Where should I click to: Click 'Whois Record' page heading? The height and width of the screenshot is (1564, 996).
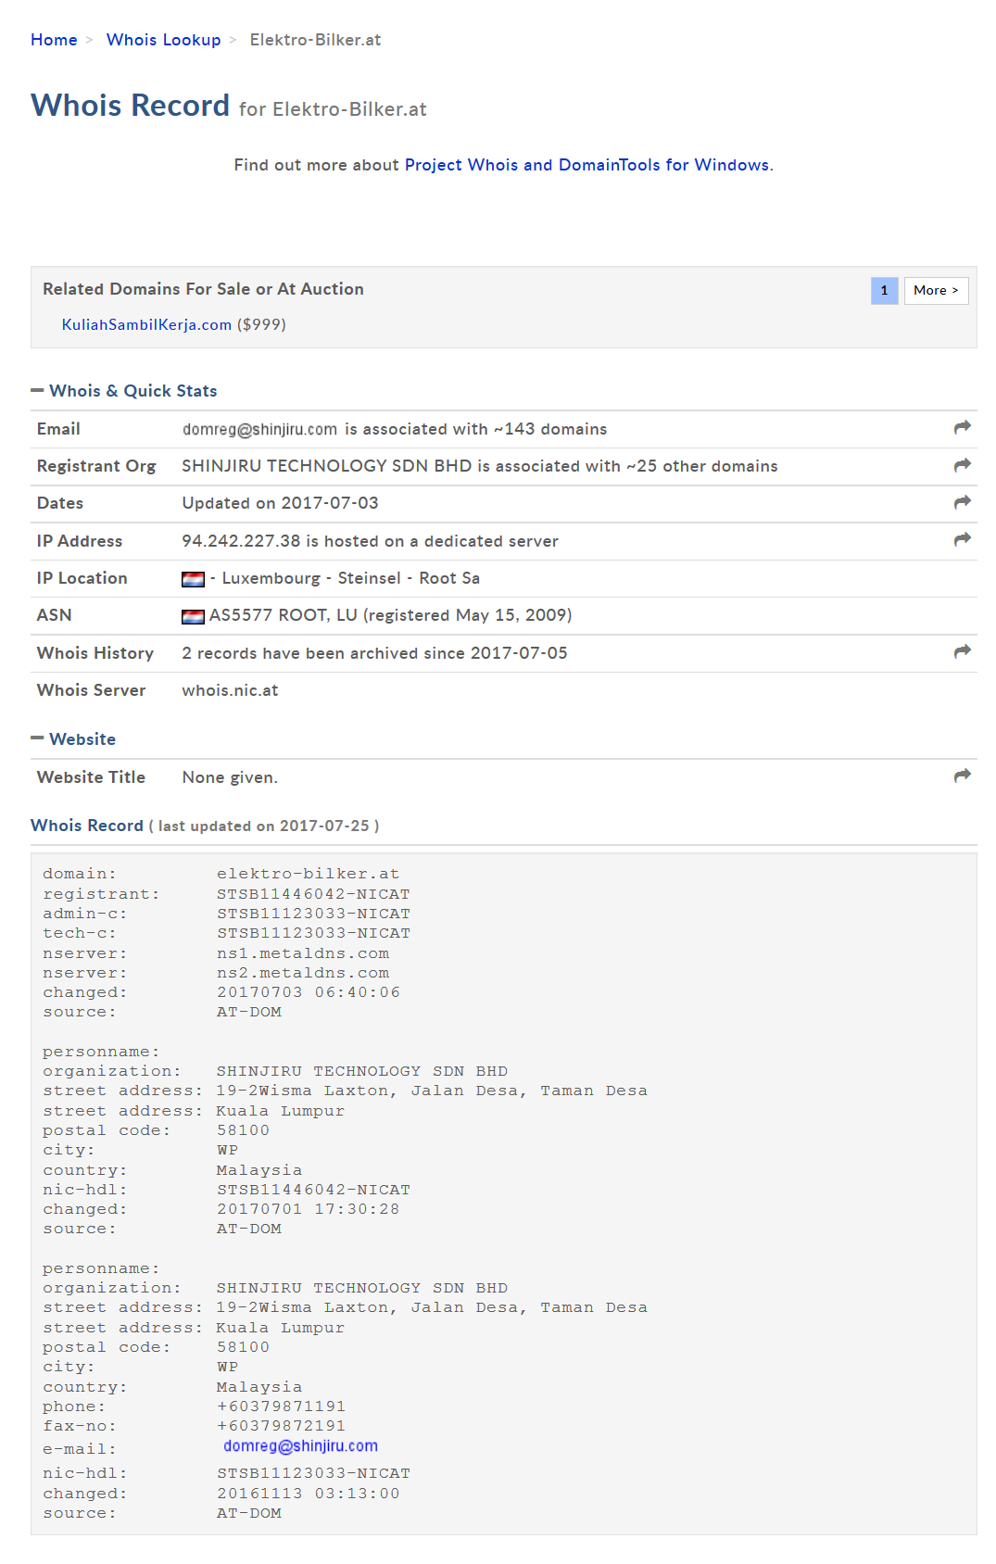pyautogui.click(x=130, y=106)
